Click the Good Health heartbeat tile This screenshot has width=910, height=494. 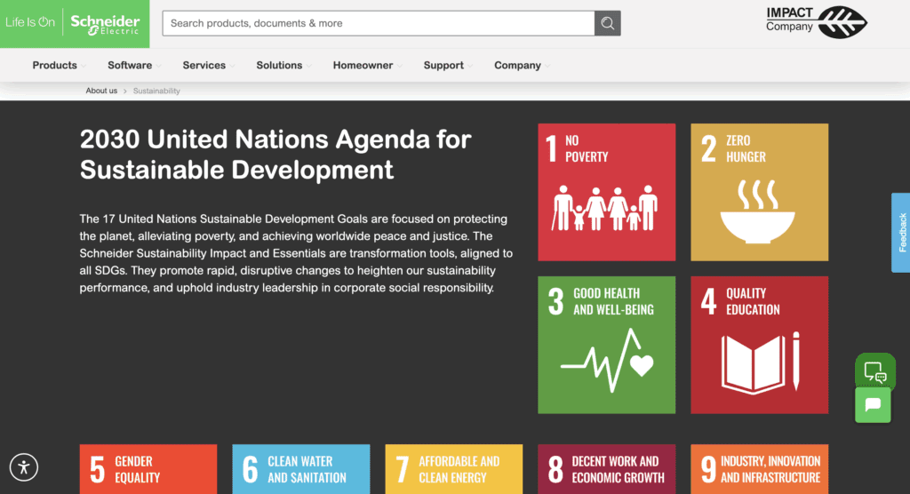[606, 345]
